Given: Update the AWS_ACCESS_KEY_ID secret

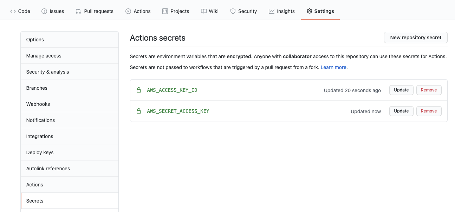Looking at the screenshot, I should [x=401, y=90].
